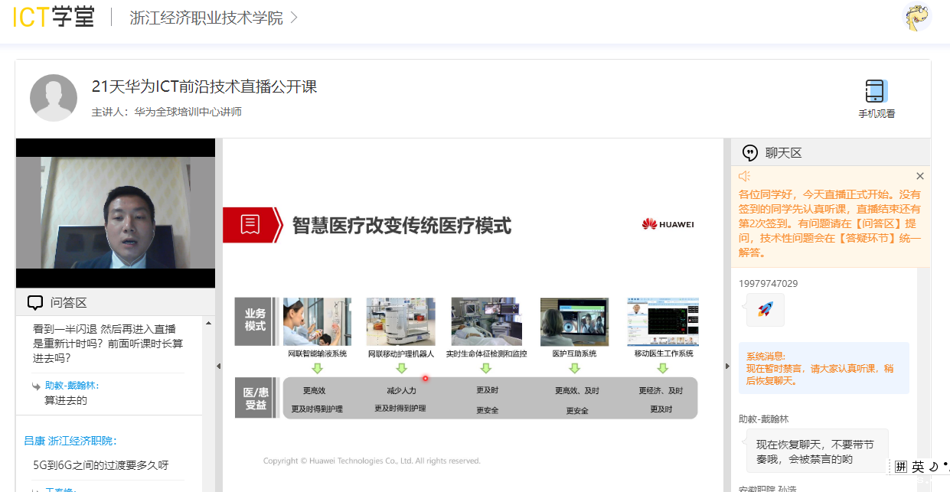Select the 问答区 panel header
The image size is (950, 492).
(68, 302)
